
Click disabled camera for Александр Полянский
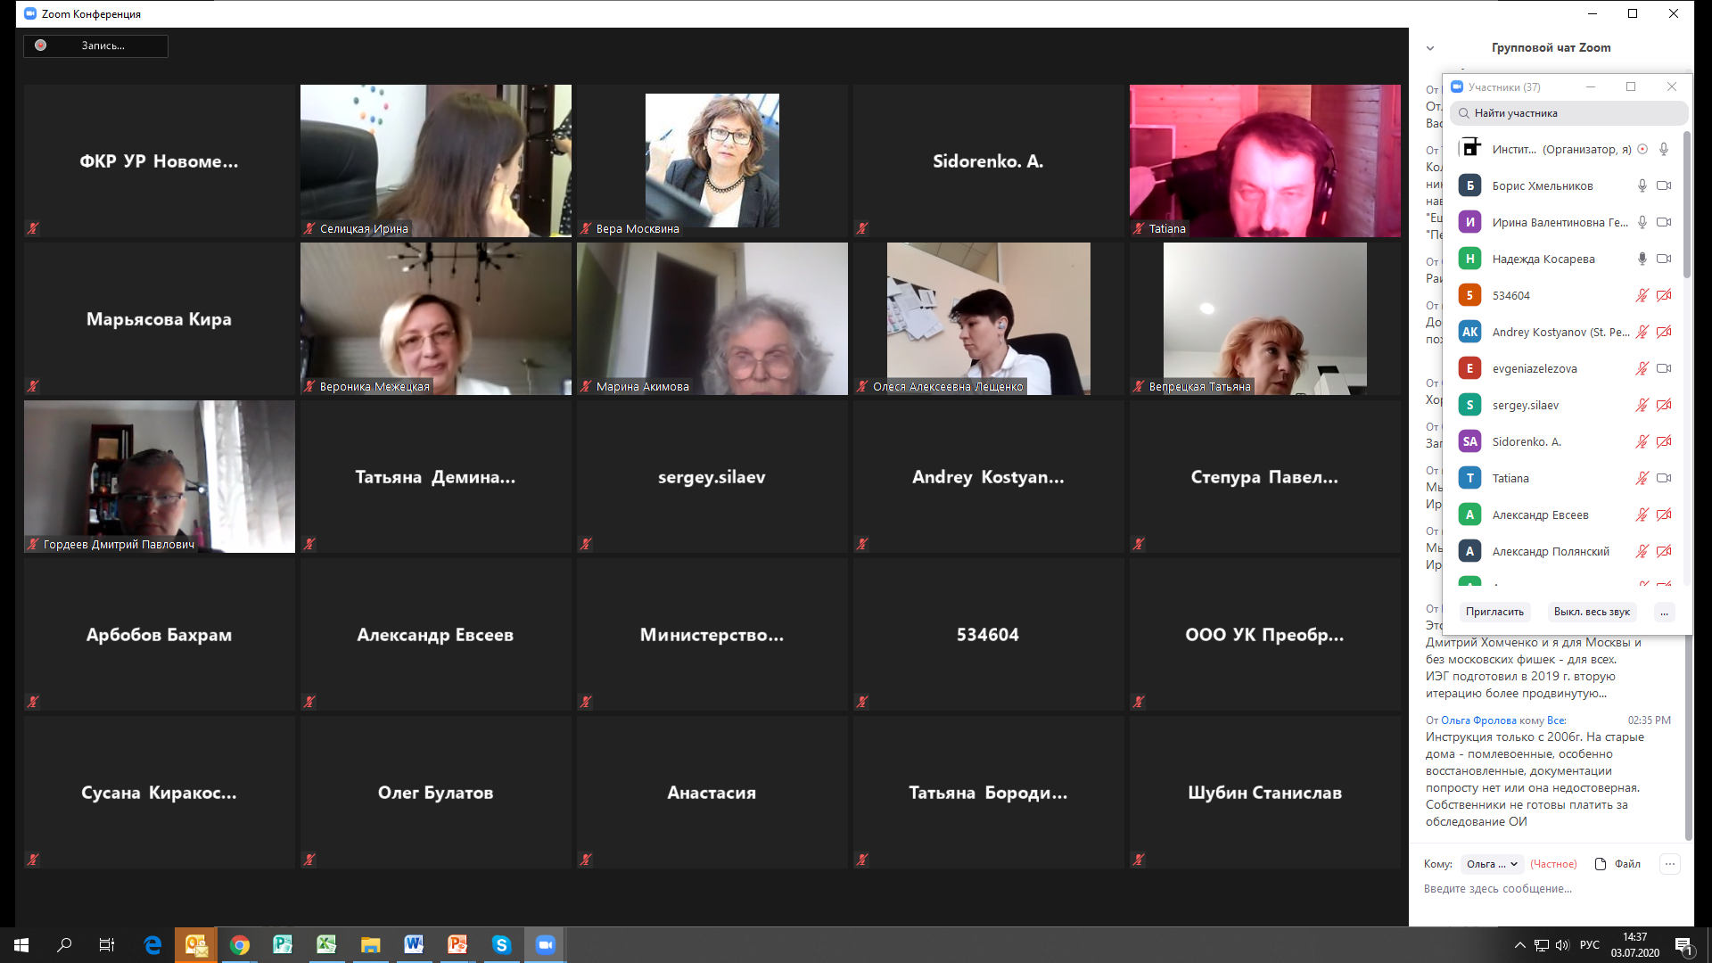click(x=1664, y=551)
